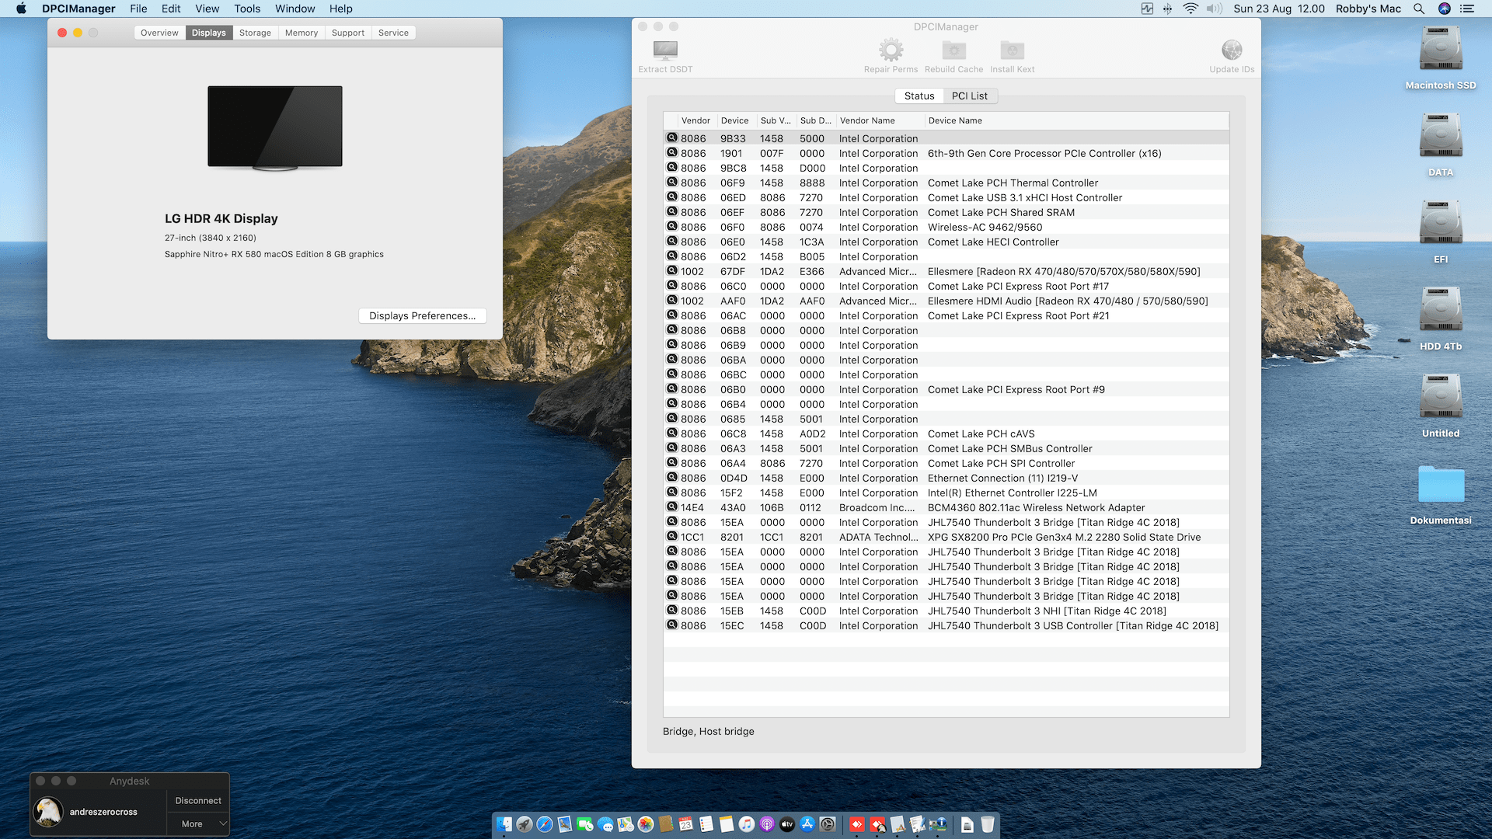This screenshot has height=839, width=1492.
Task: Click the lookup icon on the ADATA SSD row
Action: coord(672,537)
